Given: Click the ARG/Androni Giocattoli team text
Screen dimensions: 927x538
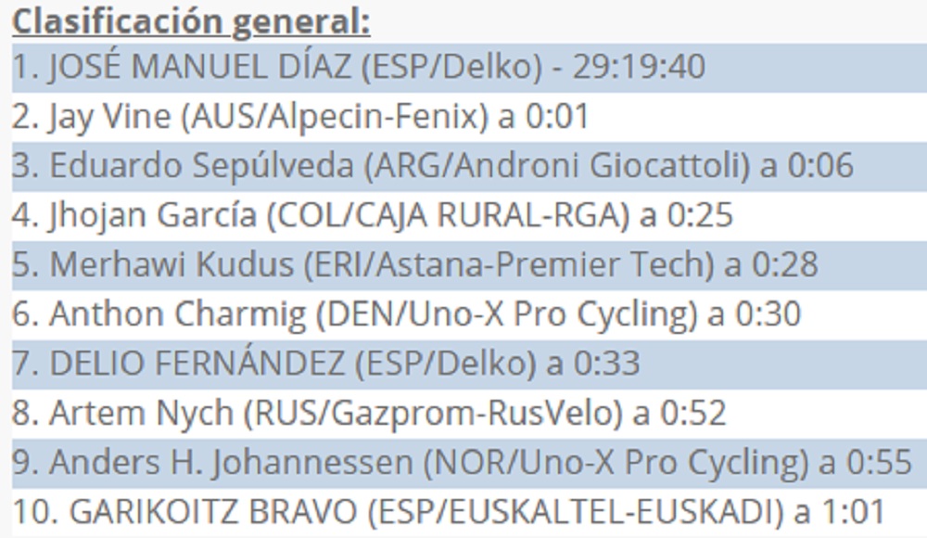Looking at the screenshot, I should click(555, 166).
